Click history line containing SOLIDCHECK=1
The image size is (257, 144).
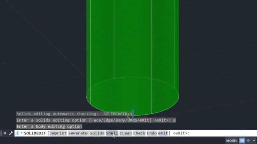[74, 114]
